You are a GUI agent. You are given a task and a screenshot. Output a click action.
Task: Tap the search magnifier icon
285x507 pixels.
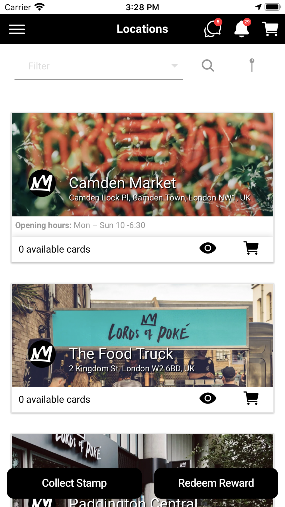point(208,66)
